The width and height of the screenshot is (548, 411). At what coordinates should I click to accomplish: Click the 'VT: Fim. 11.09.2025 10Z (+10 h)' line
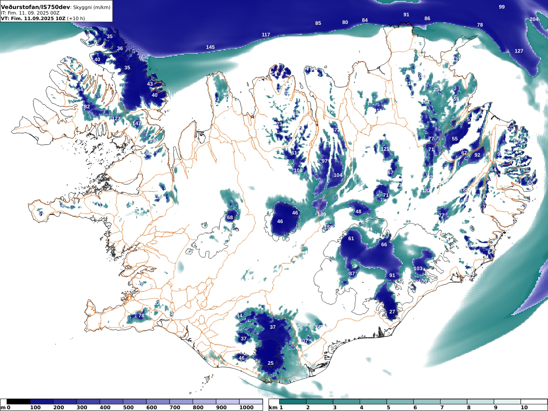point(43,18)
